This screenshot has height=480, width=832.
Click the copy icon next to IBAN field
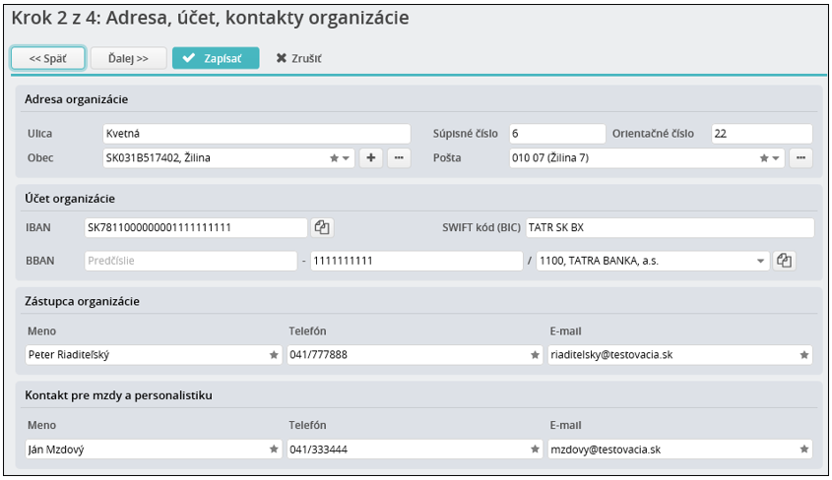coord(322,227)
